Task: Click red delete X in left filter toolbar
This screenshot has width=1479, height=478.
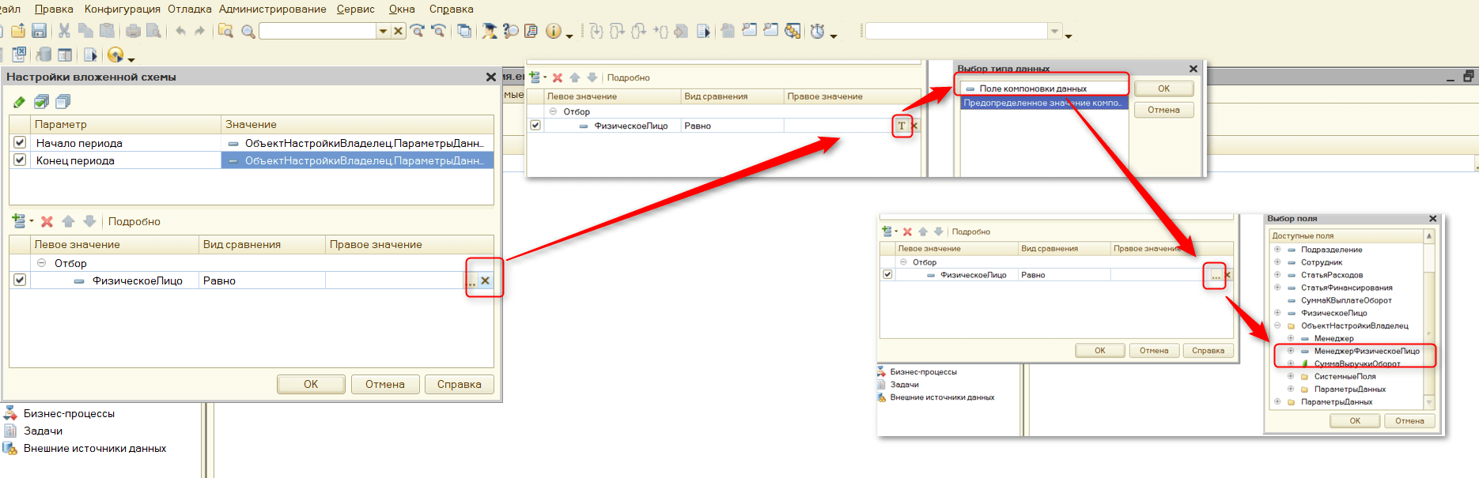Action: click(47, 222)
